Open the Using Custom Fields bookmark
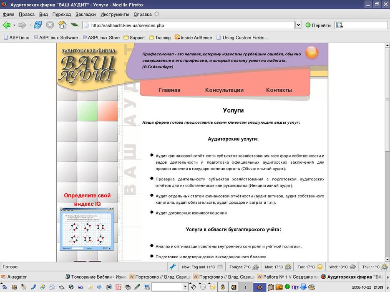 [x=243, y=37]
